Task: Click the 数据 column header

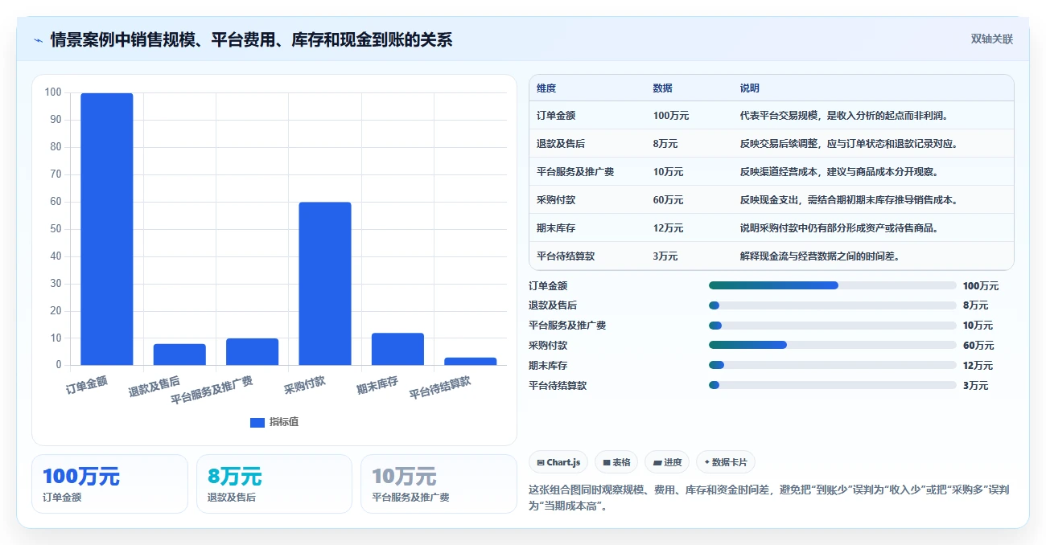Action: click(663, 88)
